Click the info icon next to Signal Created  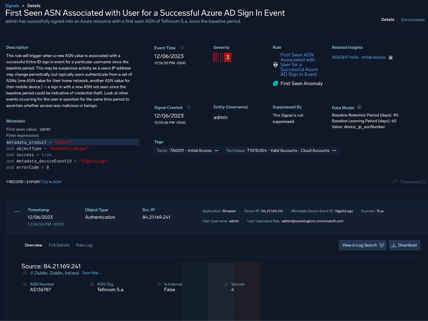189,107
